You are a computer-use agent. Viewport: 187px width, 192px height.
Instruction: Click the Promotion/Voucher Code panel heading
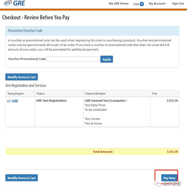coord(25,31)
